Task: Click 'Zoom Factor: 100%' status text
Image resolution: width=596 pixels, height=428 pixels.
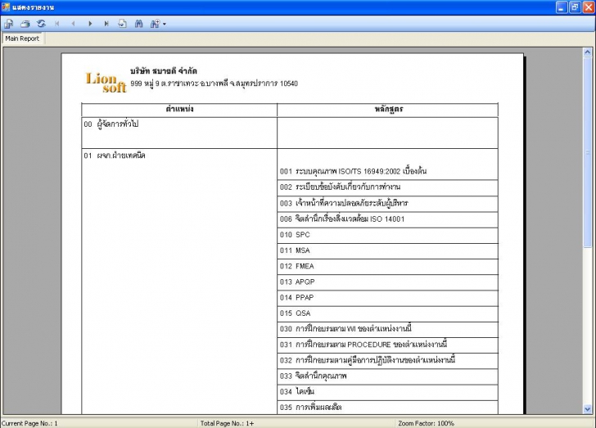Action: click(426, 423)
